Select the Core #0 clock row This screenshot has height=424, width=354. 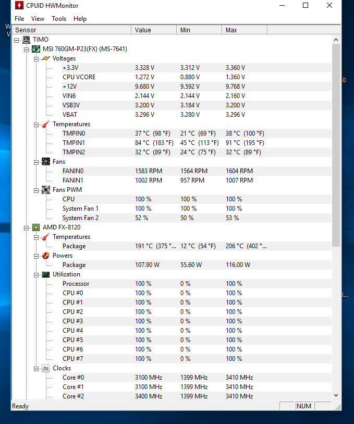[197, 378]
